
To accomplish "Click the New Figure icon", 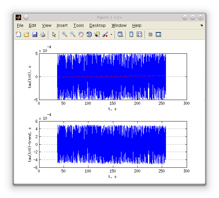I will pos(18,34).
